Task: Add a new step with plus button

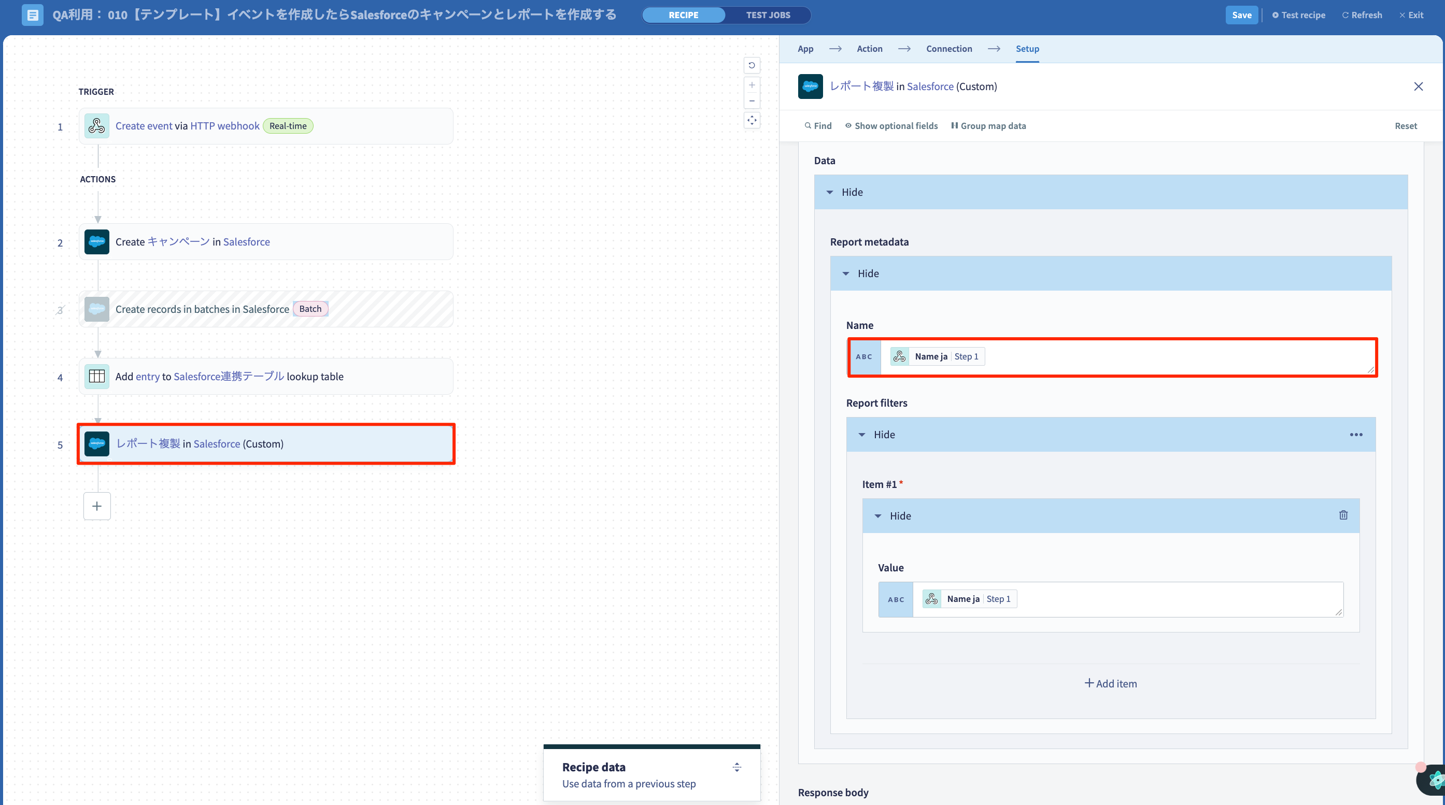Action: coord(97,506)
